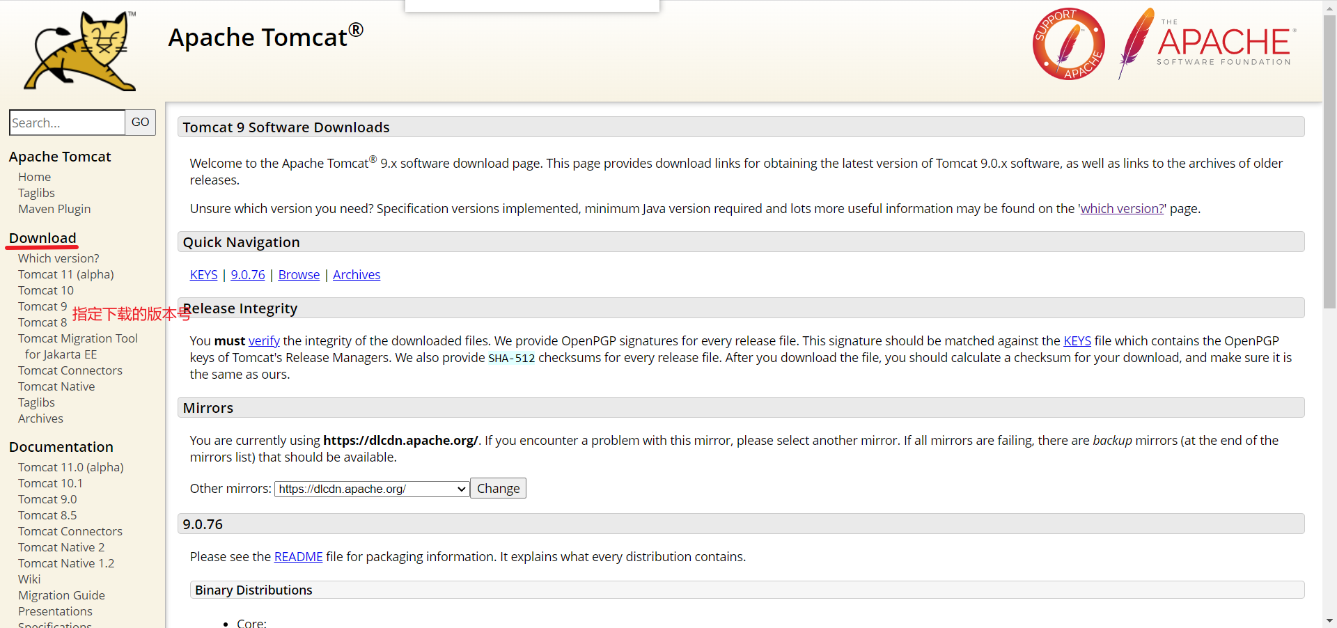Open the KEYS quick navigation link

tap(204, 275)
